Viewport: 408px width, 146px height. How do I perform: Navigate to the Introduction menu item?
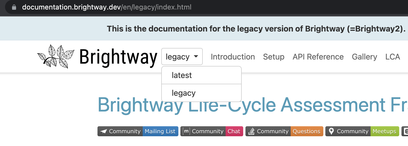point(233,57)
